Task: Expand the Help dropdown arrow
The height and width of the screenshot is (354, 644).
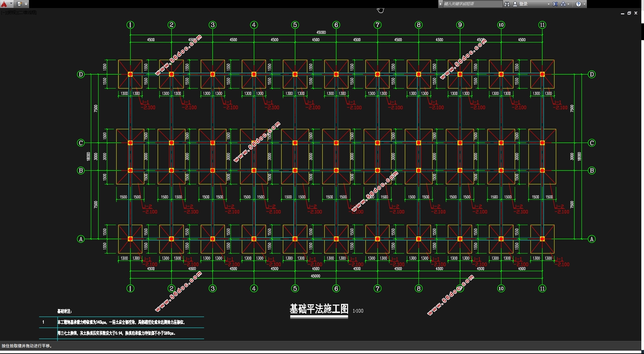Action: tap(584, 4)
